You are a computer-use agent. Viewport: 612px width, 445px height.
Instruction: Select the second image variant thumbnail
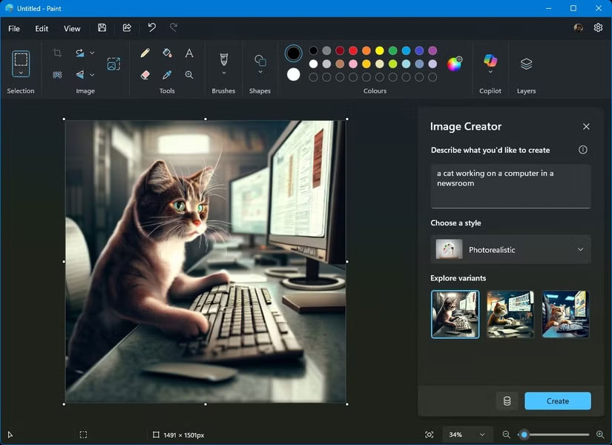(510, 314)
